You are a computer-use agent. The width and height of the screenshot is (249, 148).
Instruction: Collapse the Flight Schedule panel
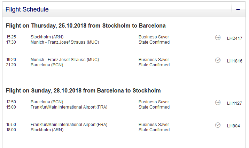tap(238, 10)
